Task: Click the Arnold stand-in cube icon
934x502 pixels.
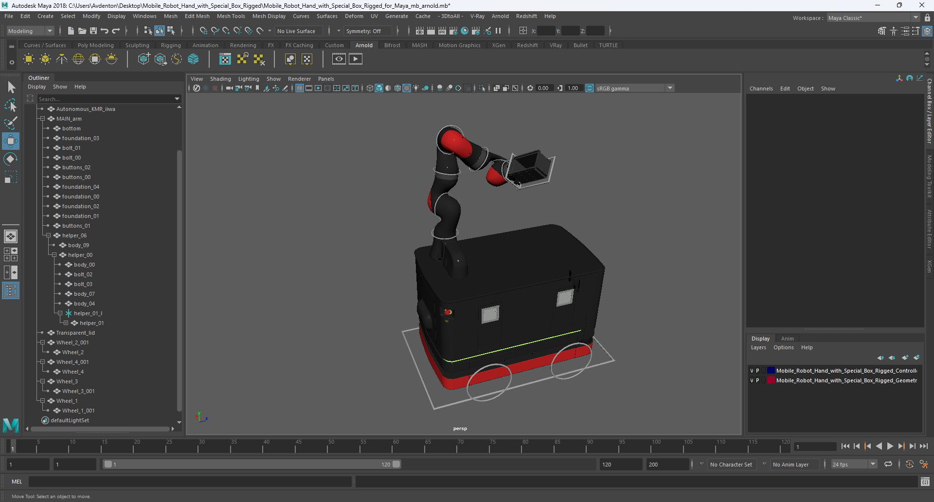Action: point(144,59)
